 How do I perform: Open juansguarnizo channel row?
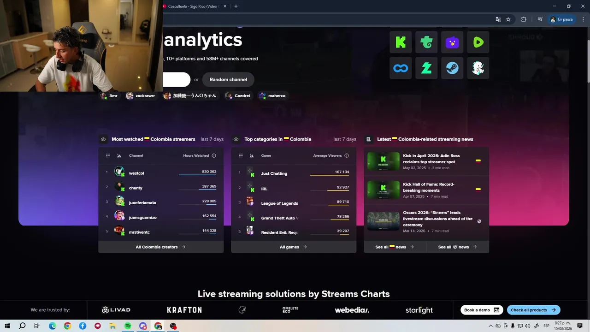(161, 217)
